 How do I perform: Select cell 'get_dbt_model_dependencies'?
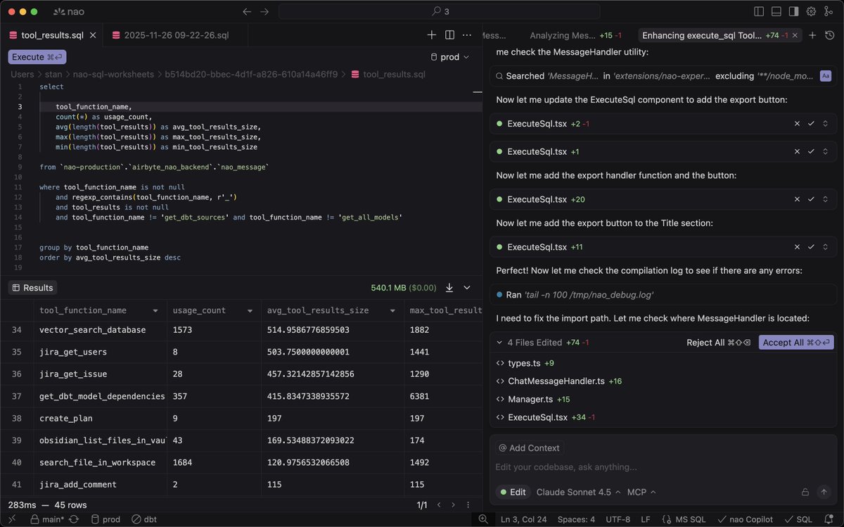click(x=100, y=396)
